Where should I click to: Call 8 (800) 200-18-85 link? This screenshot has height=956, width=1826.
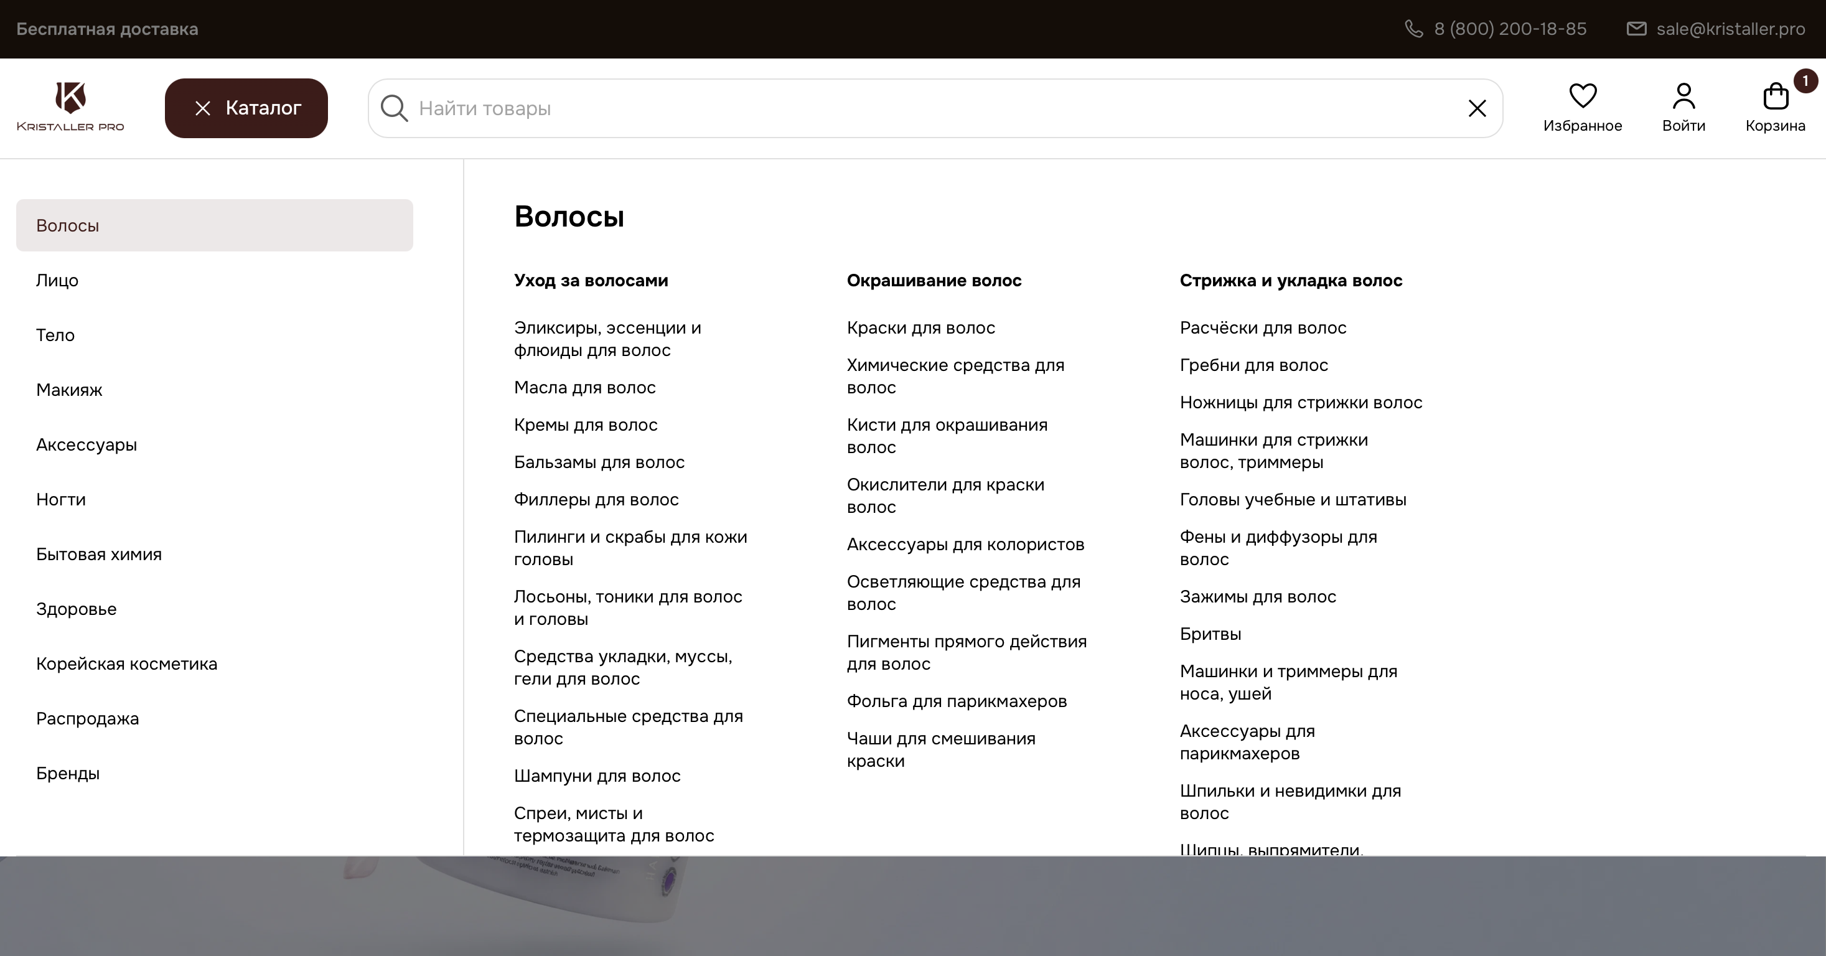coord(1510,29)
